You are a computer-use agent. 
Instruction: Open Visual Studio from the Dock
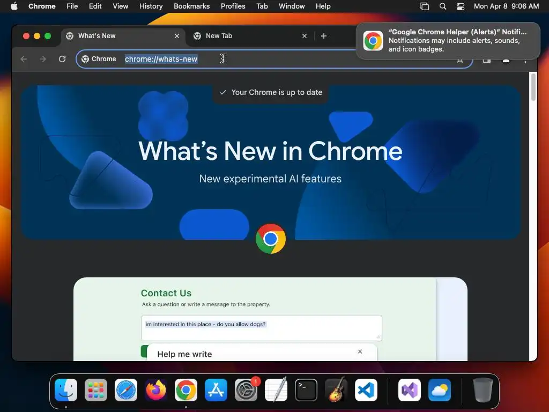(x=410, y=390)
